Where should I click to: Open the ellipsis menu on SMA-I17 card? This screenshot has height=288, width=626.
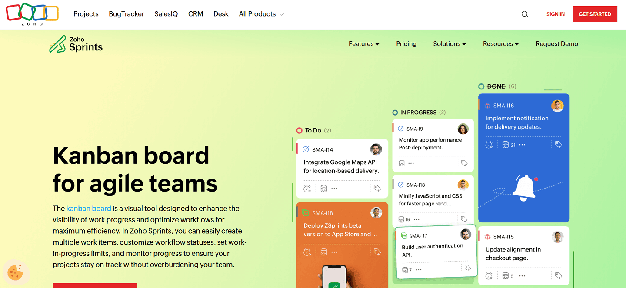pos(419,269)
